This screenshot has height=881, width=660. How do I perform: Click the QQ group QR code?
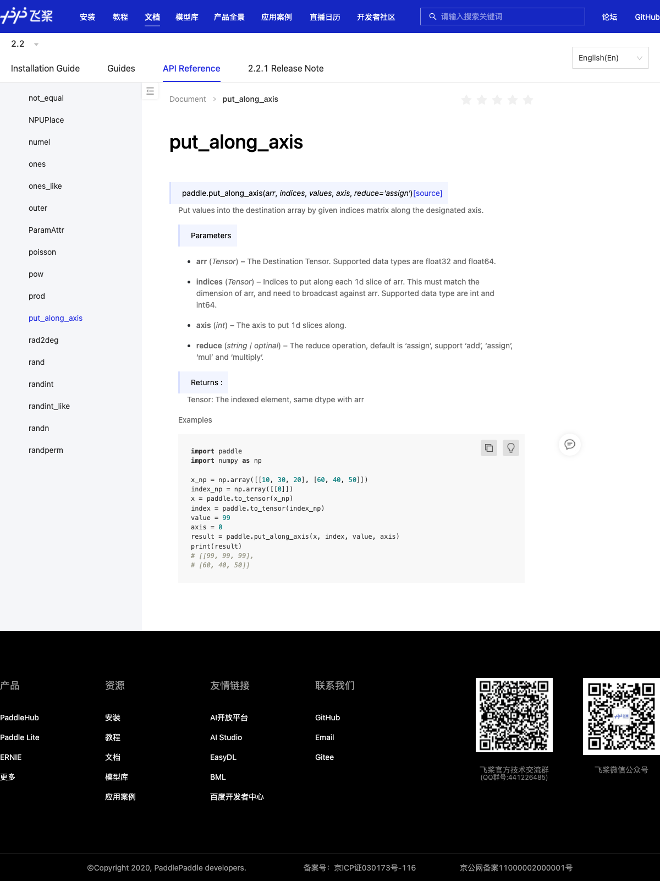coord(514,715)
